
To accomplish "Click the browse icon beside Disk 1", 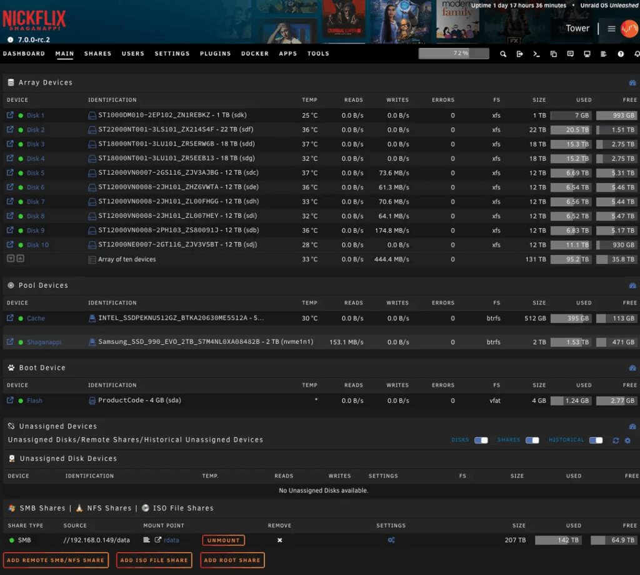I will coord(10,115).
